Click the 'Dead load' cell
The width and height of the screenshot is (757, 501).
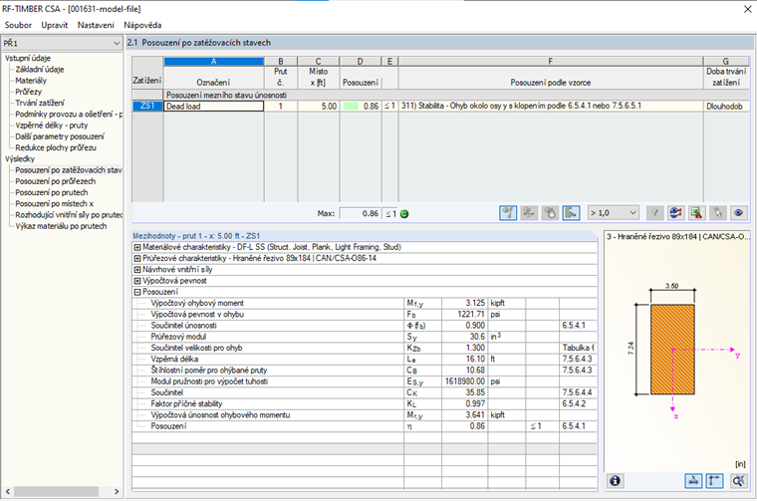[213, 107]
